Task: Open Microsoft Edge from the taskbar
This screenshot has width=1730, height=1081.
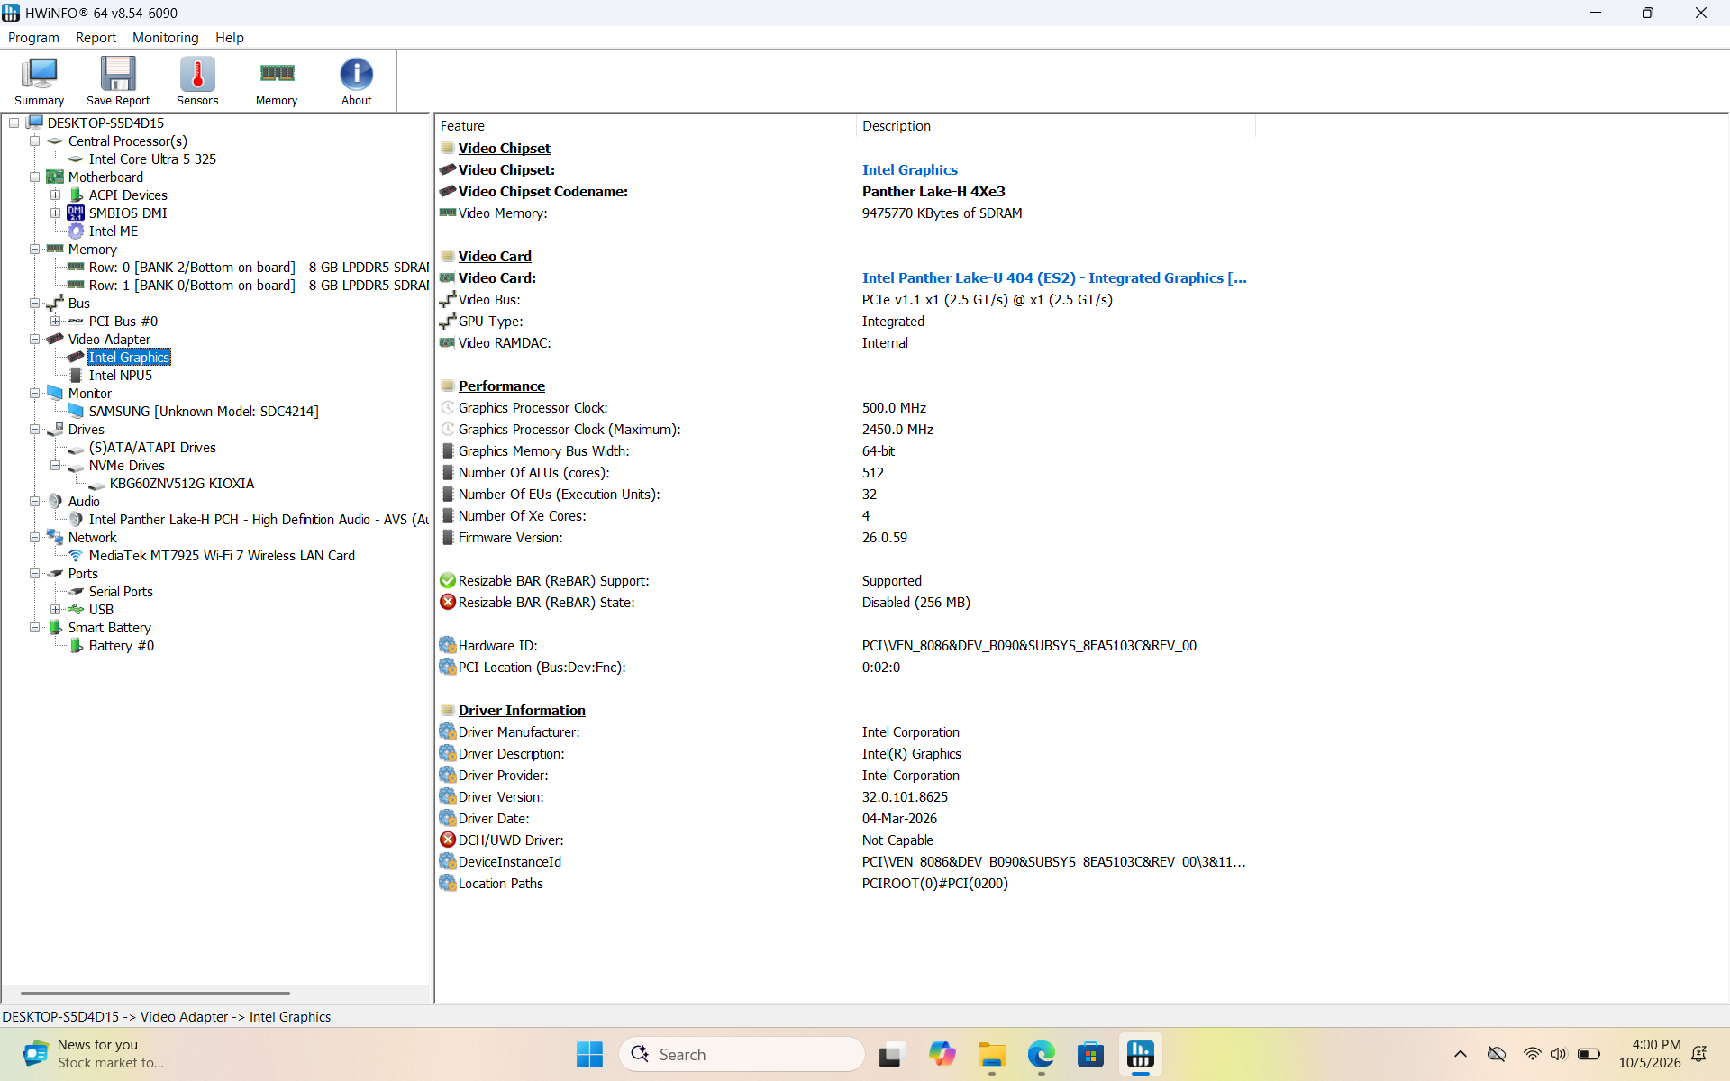Action: point(1041,1054)
